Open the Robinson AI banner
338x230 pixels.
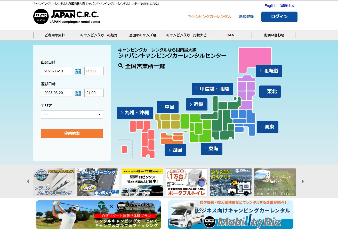click(x=142, y=182)
